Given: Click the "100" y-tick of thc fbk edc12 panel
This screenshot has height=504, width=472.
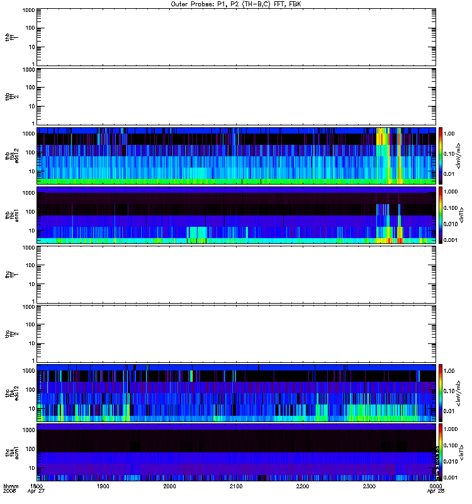Looking at the screenshot, I should point(30,389).
